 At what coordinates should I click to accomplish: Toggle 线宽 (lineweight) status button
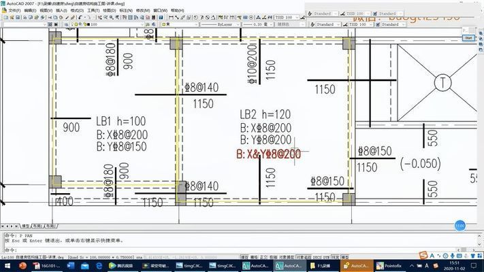point(335,257)
